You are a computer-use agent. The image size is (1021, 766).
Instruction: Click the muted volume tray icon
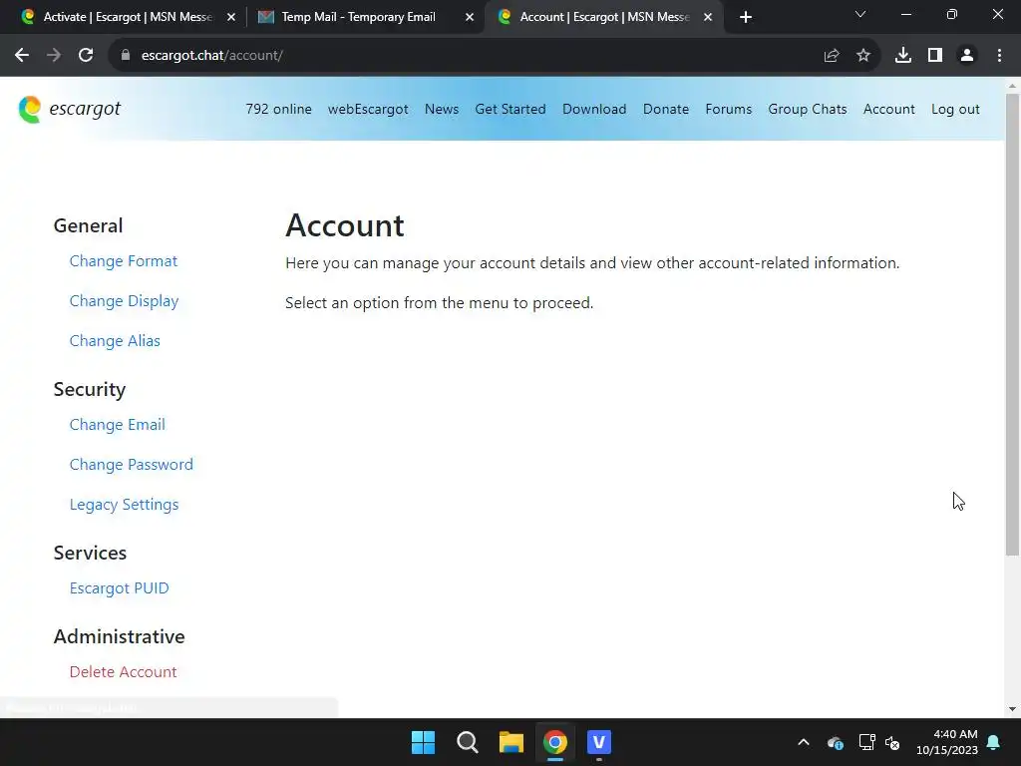click(892, 742)
